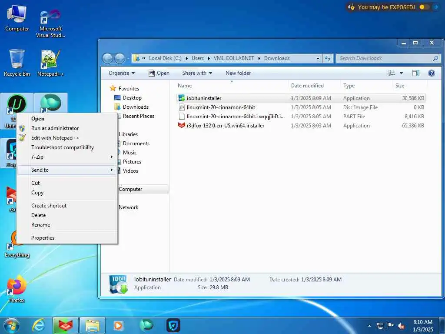The height and width of the screenshot is (334, 445).
Task: Show hidden system tray icons
Action: [x=369, y=326]
